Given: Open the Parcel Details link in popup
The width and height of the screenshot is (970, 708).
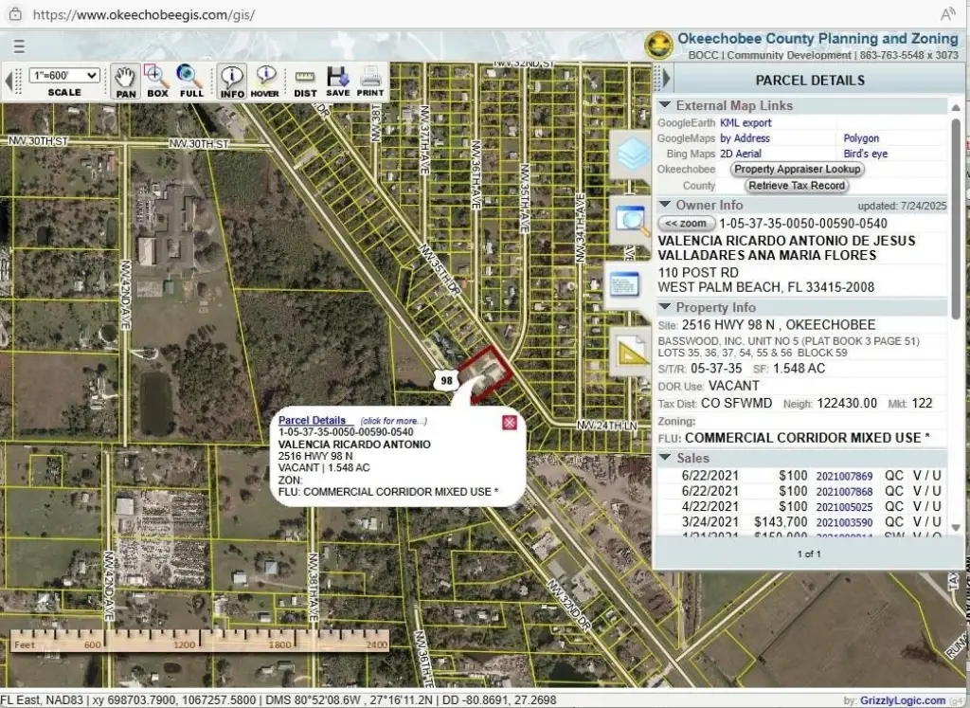Looking at the screenshot, I should (x=312, y=420).
